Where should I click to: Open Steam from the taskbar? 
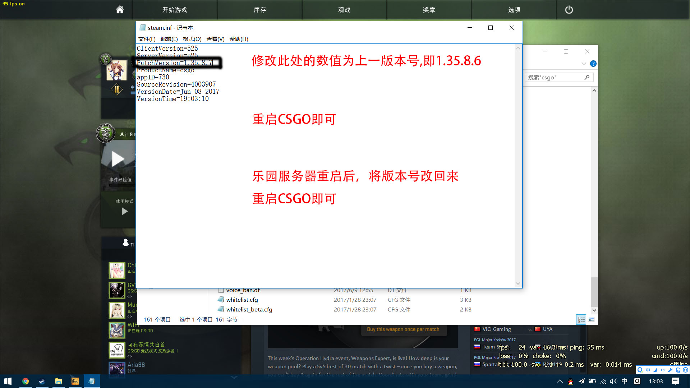point(42,381)
